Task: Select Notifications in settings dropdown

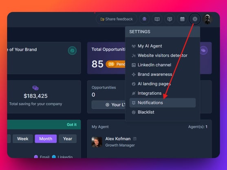Action: point(163,103)
